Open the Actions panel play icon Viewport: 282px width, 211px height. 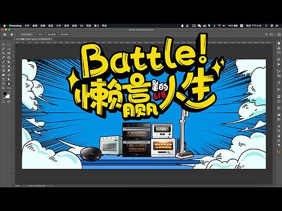[x=279, y=64]
